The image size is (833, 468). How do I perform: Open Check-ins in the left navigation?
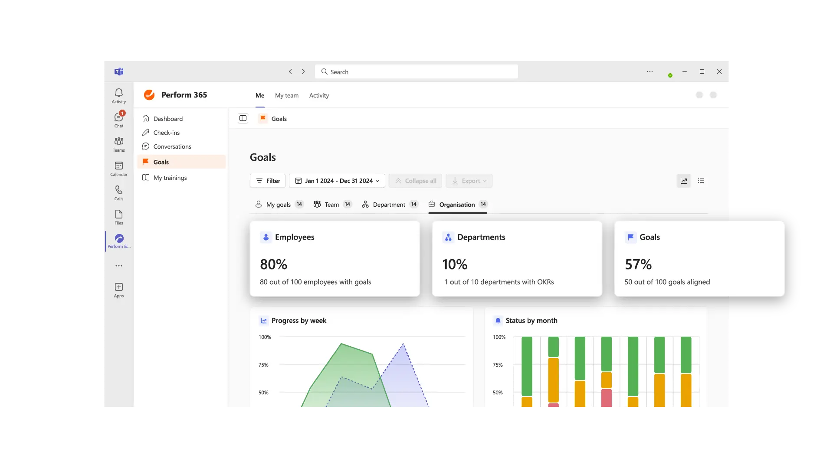pos(166,133)
